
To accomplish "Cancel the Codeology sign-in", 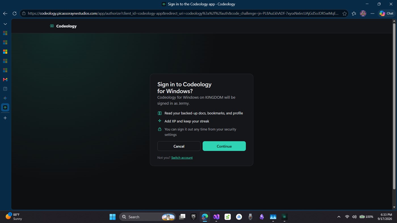I will click(x=179, y=146).
